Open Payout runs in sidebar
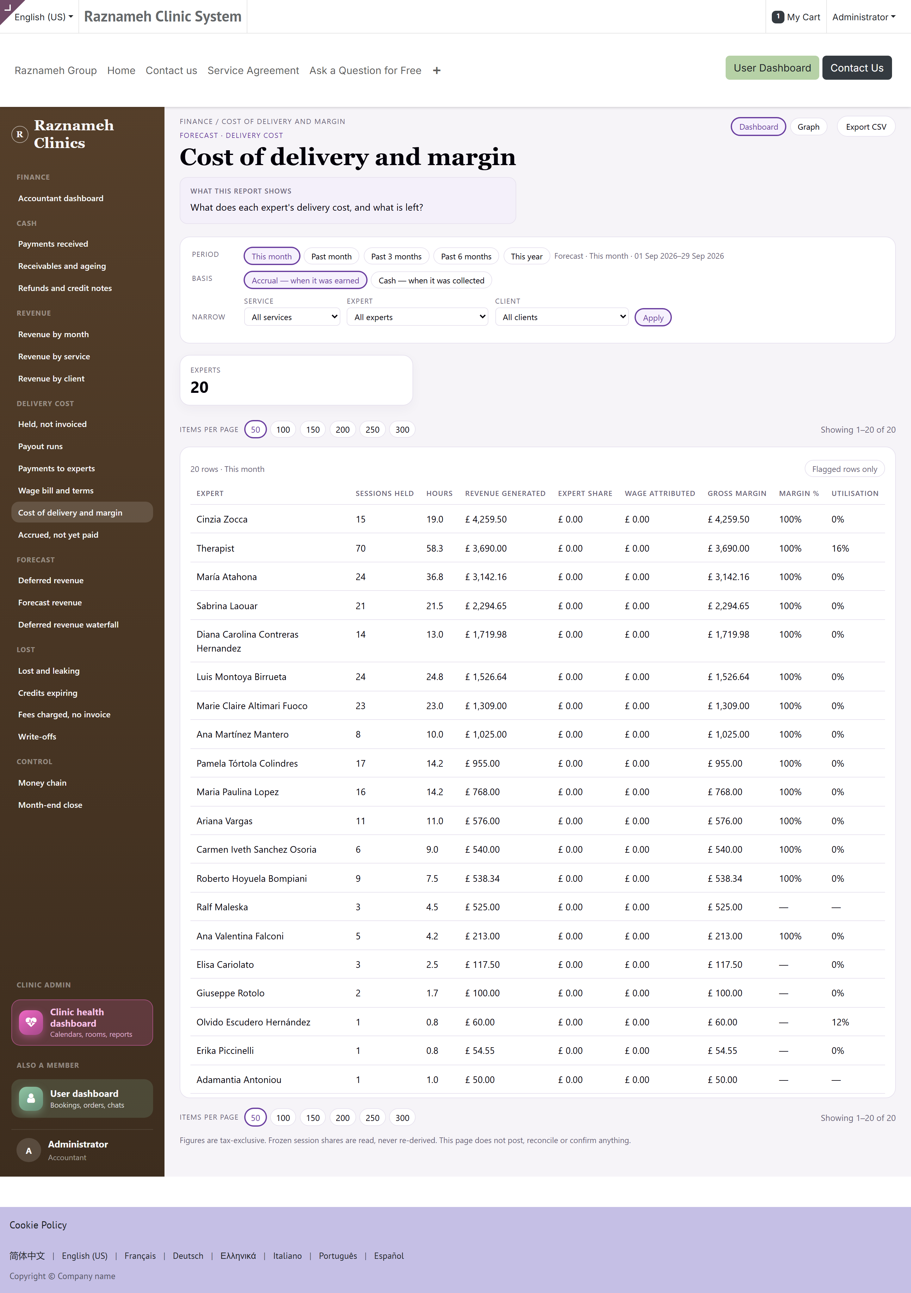Image resolution: width=911 pixels, height=1293 pixels. pos(40,446)
